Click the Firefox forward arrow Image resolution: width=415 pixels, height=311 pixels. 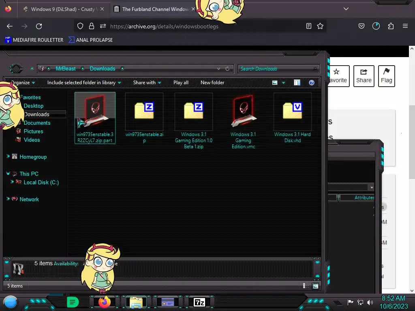(24, 26)
